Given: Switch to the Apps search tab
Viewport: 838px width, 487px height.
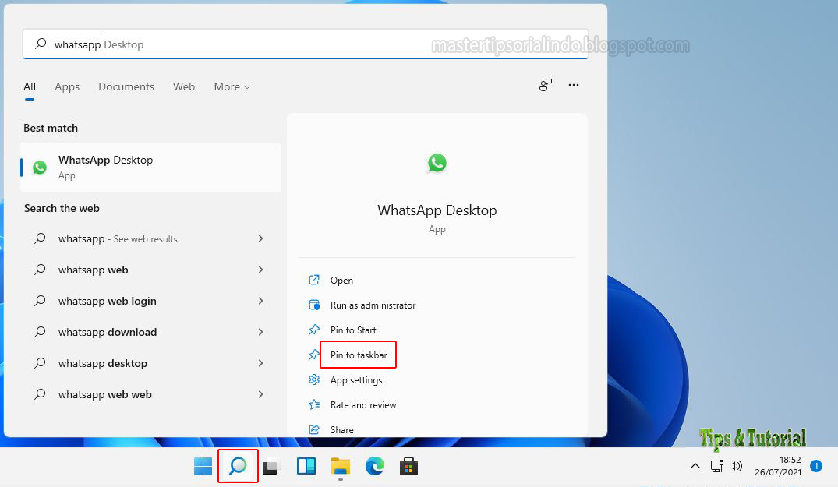Looking at the screenshot, I should [67, 86].
